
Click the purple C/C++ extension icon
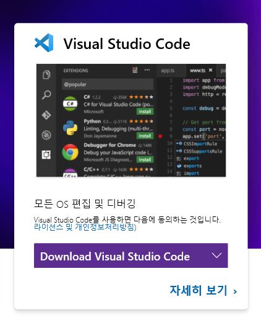tap(70, 173)
